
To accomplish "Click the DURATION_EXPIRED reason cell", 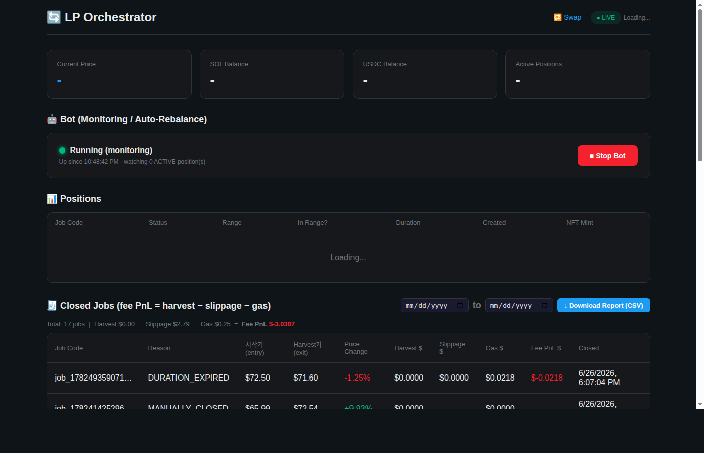I will click(x=189, y=378).
